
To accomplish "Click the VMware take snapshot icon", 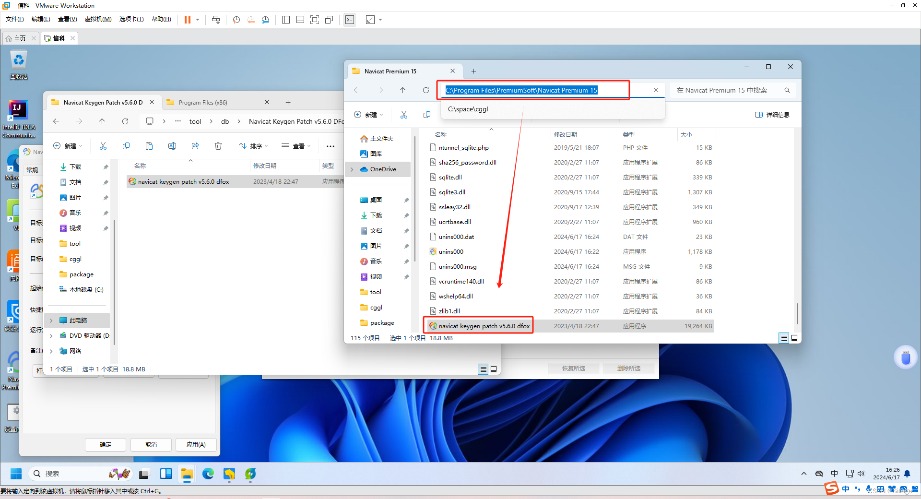I will tap(236, 20).
